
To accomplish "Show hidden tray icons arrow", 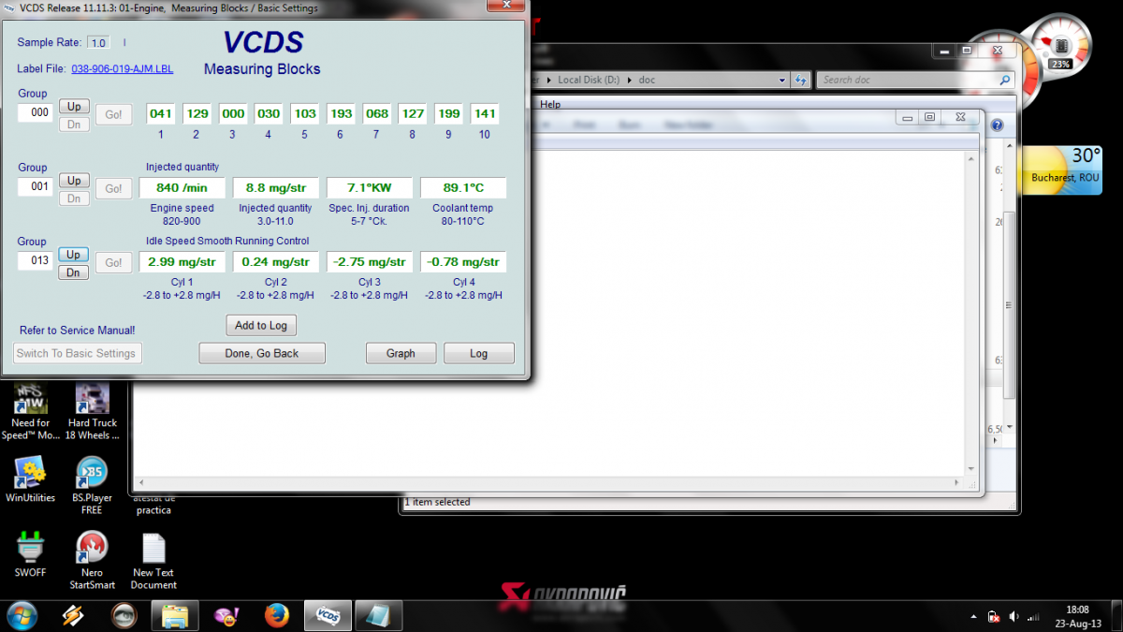I will click(x=974, y=617).
